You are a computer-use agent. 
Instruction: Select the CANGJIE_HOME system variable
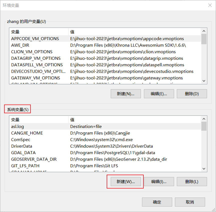pyautogui.click(x=27, y=133)
